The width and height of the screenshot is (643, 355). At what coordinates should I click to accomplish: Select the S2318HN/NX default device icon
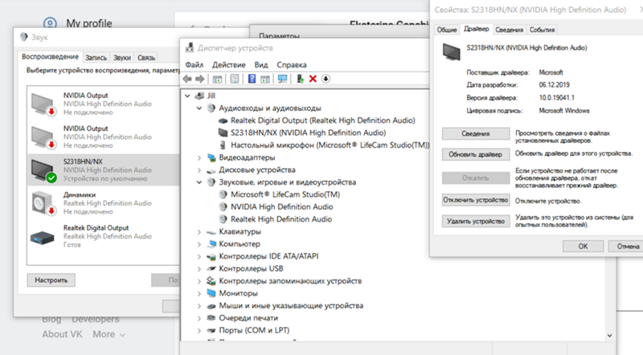(x=43, y=170)
